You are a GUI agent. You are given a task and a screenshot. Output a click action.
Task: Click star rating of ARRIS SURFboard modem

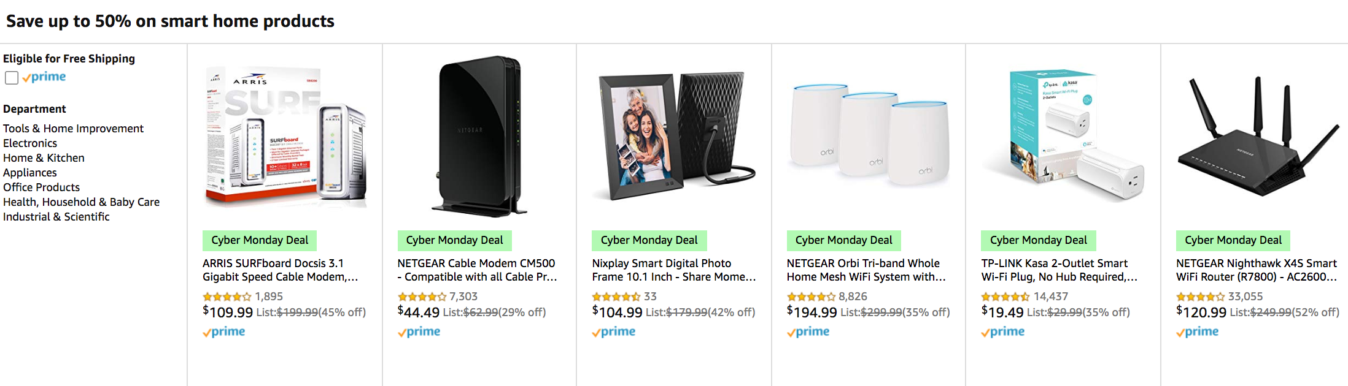pos(227,297)
